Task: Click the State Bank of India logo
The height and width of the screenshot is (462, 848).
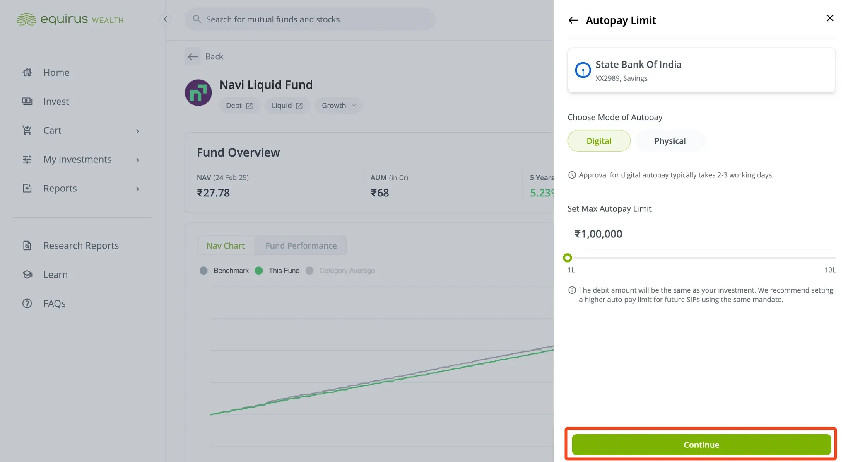Action: tap(583, 70)
